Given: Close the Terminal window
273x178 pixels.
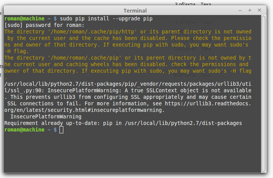Looking at the screenshot, I should [x=259, y=10].
